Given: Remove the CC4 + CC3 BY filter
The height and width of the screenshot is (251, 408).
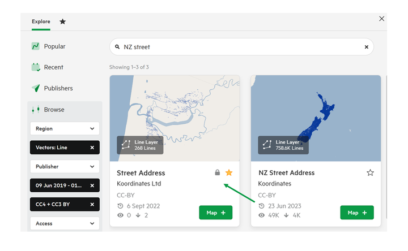Looking at the screenshot, I should (x=92, y=204).
